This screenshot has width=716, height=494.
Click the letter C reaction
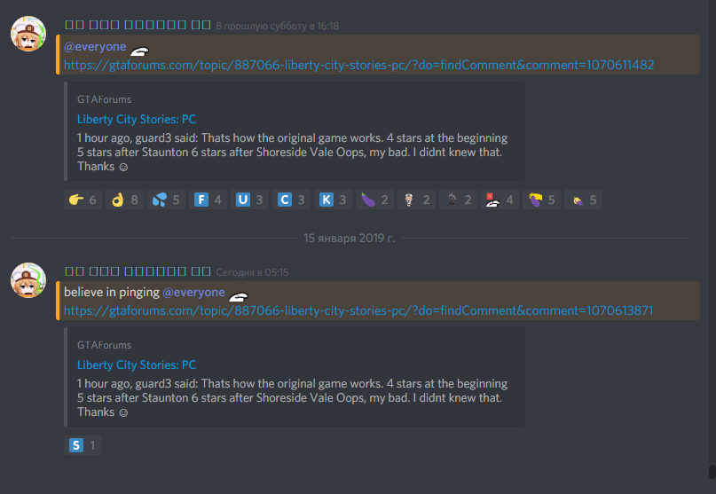tap(291, 200)
